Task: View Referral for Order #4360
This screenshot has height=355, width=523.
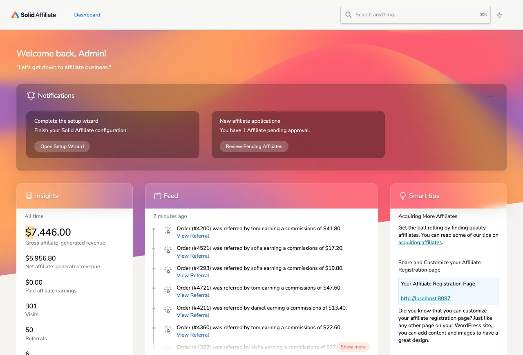Action: (x=193, y=335)
